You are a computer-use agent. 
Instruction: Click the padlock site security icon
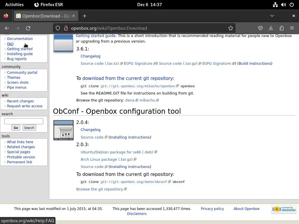point(66,28)
